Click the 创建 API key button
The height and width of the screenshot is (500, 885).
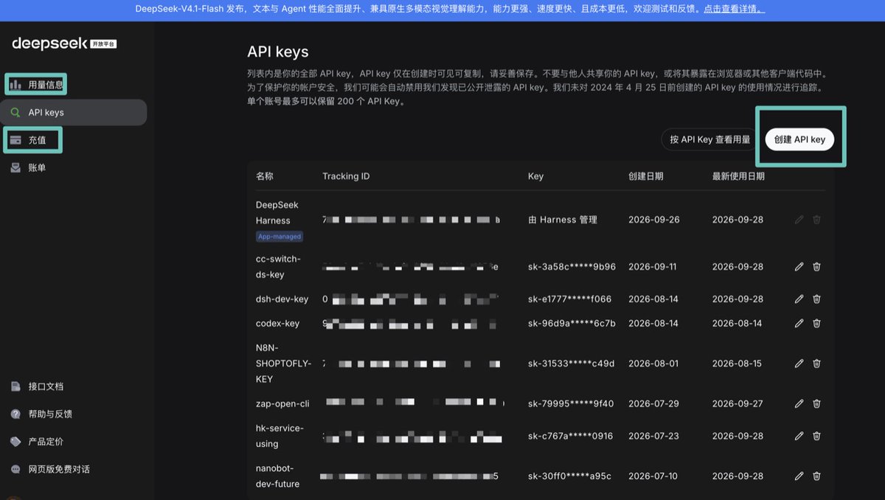[799, 139]
